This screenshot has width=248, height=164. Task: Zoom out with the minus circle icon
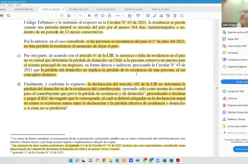tap(103, 16)
